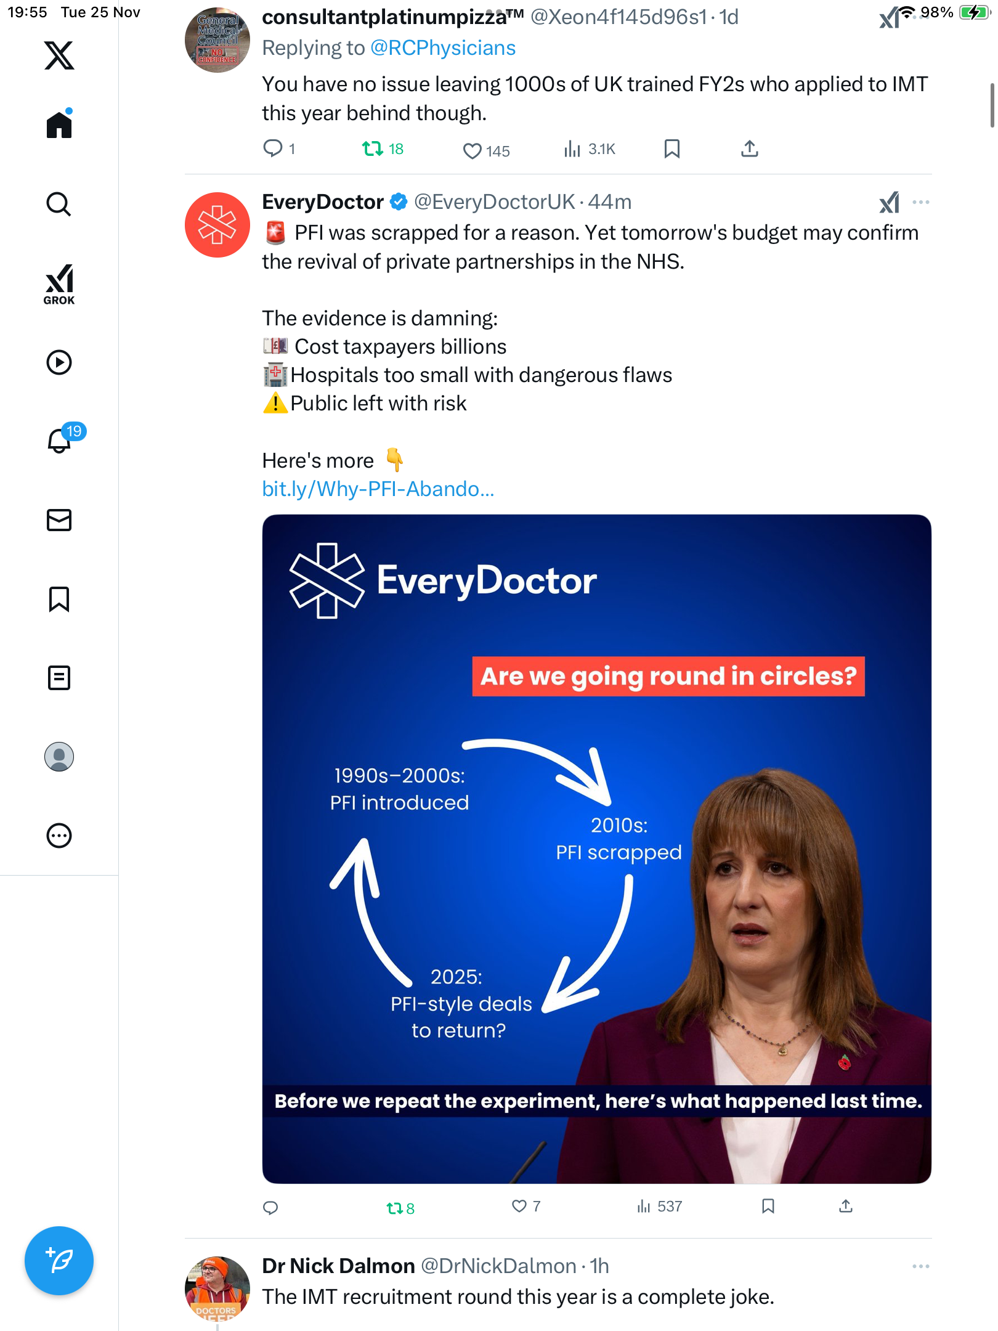
Task: Open more options for Dr Nick Dalmon post
Action: pos(920,1266)
